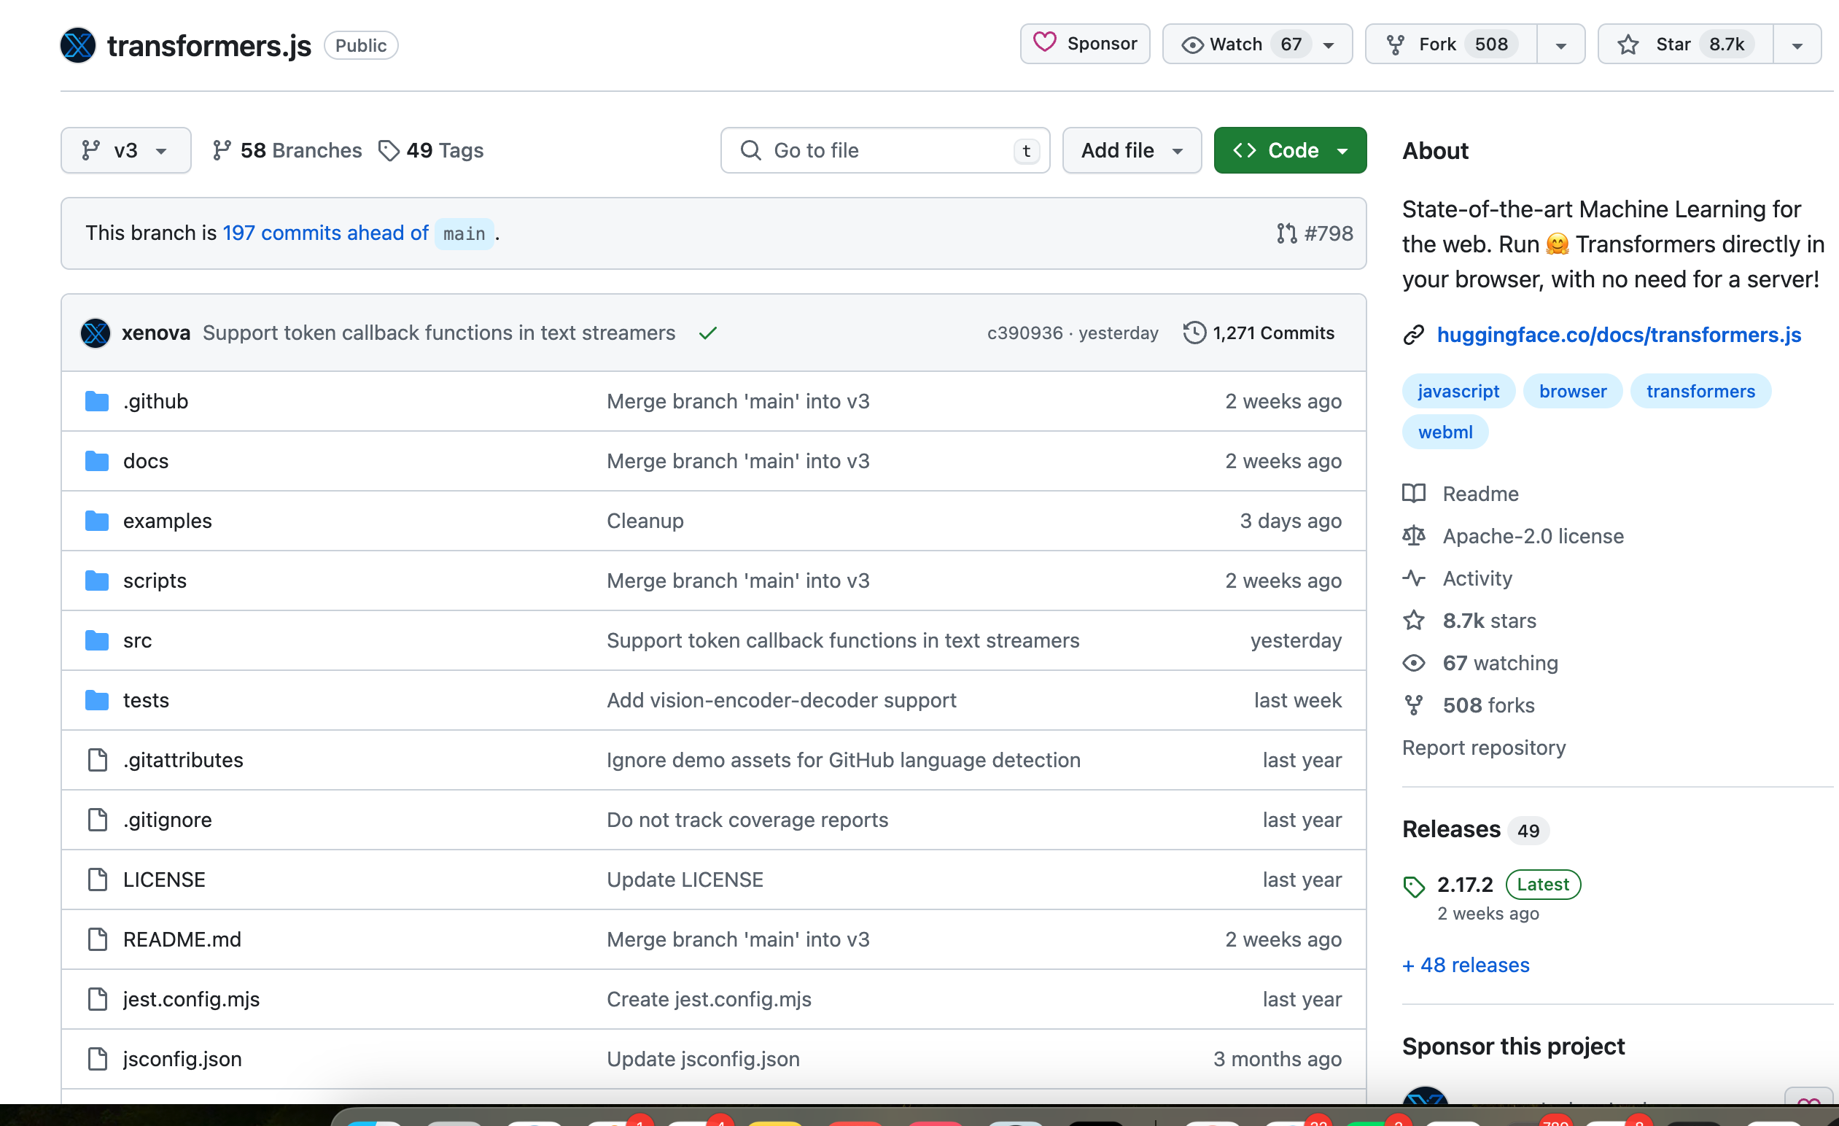1839x1126 pixels.
Task: Click the xenova repository avatar logo
Action: pyautogui.click(x=78, y=45)
